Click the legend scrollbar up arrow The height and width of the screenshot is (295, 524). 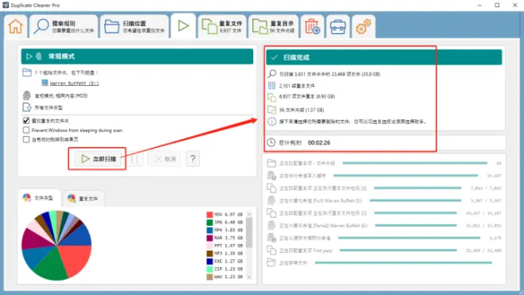pyautogui.click(x=249, y=215)
